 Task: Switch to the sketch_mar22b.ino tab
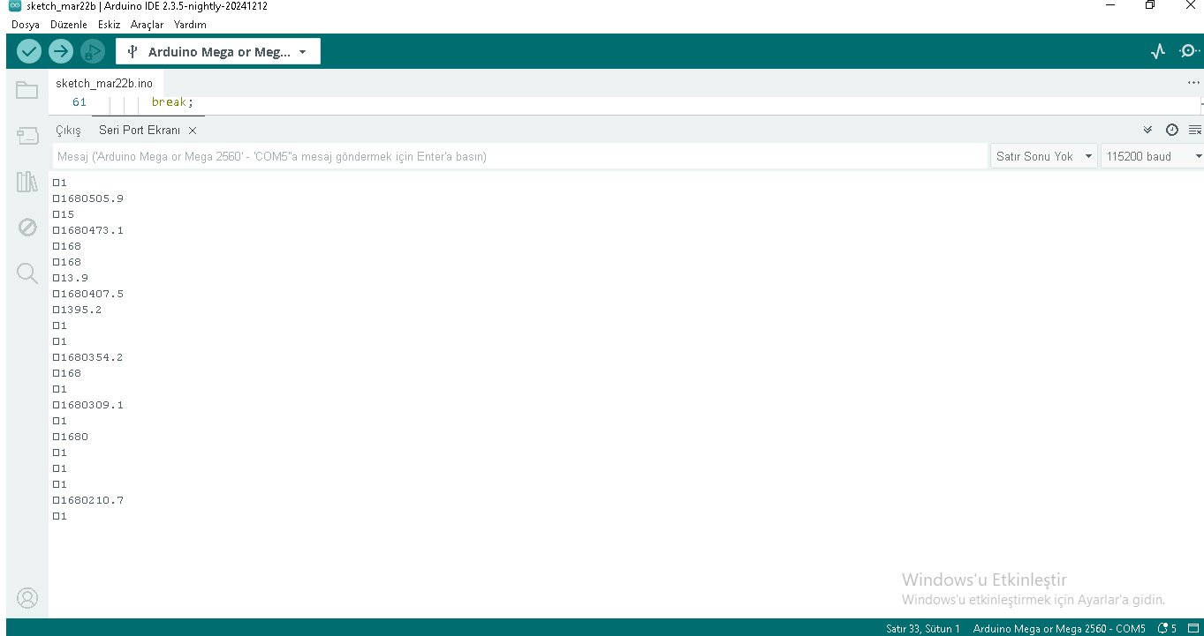coord(106,82)
